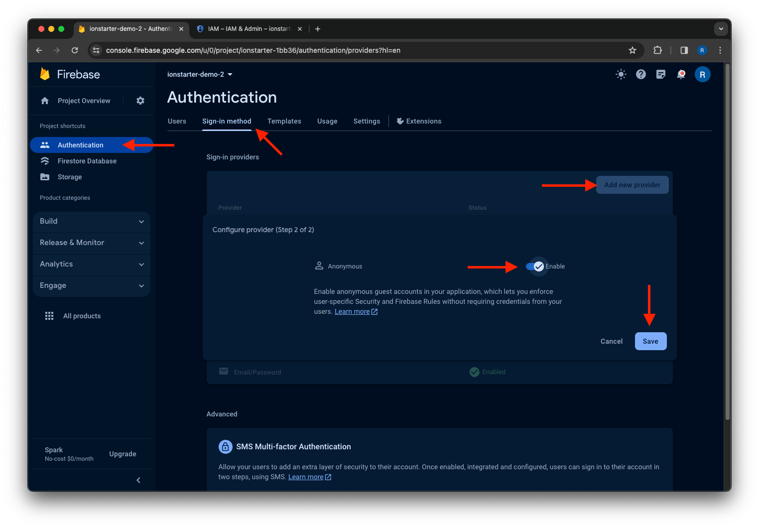This screenshot has width=759, height=528.
Task: Open the Usage tab
Action: point(327,121)
